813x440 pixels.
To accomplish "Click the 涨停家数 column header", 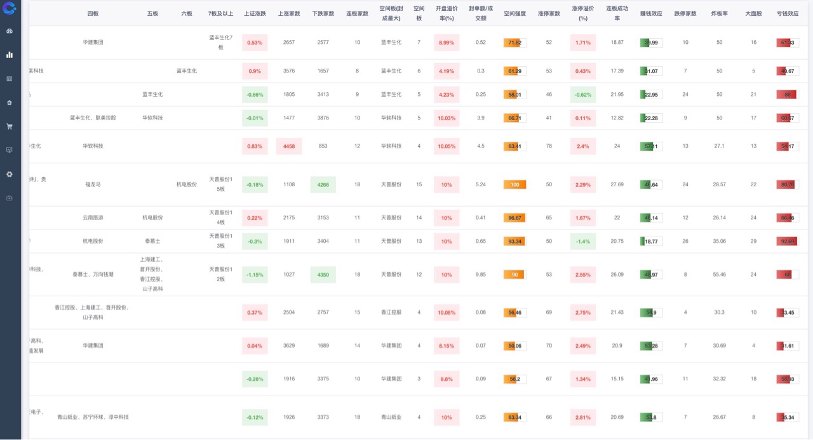I will coord(549,13).
